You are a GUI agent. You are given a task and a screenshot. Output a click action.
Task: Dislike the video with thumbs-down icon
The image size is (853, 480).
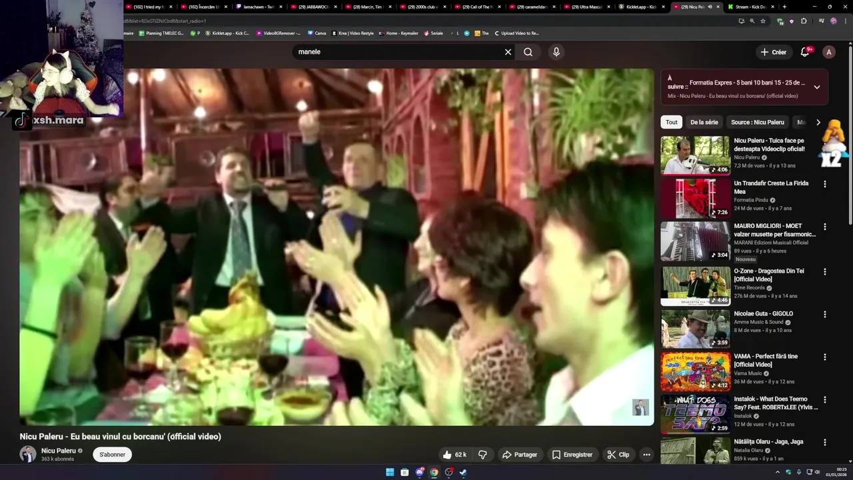(x=483, y=455)
